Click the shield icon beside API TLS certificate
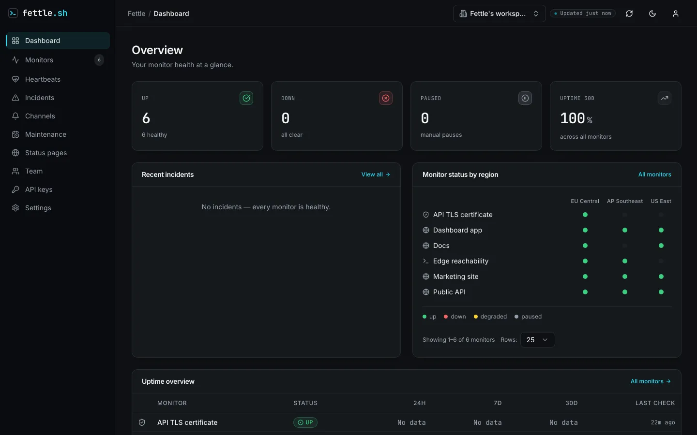The height and width of the screenshot is (435, 697). [x=426, y=215]
